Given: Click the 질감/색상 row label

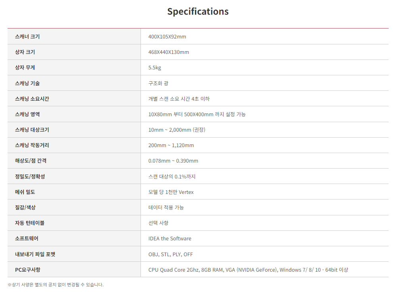Looking at the screenshot, I should coord(25,207).
